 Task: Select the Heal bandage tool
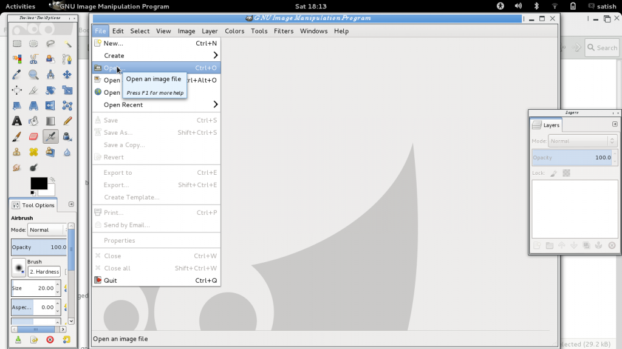click(33, 152)
